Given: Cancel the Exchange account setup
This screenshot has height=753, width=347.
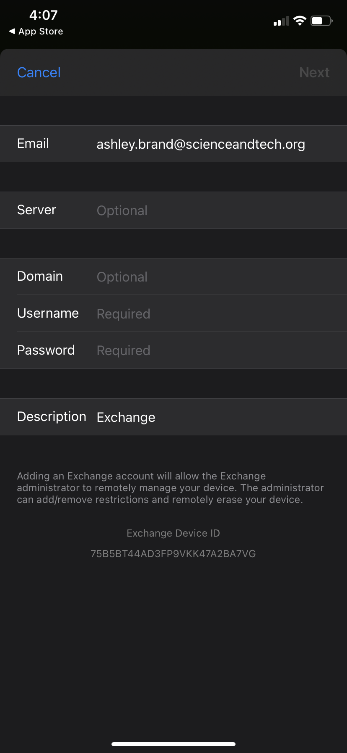Looking at the screenshot, I should [39, 72].
